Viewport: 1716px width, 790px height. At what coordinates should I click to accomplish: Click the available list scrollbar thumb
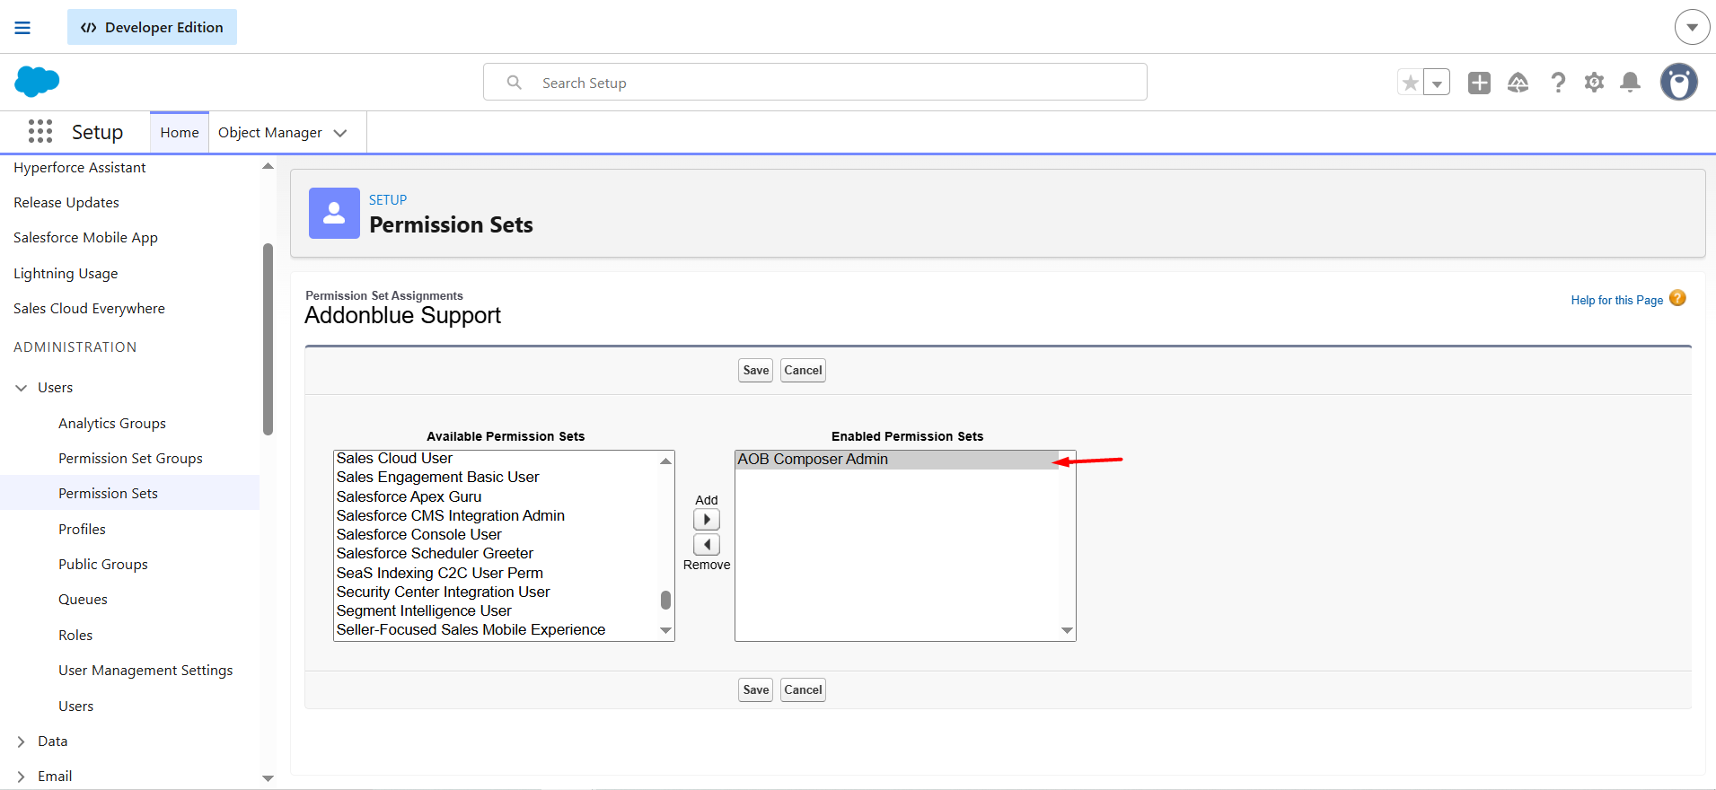tap(665, 600)
